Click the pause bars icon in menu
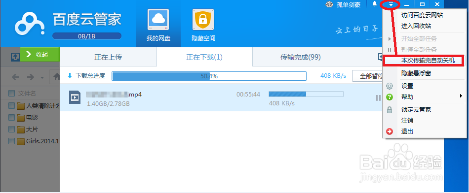The image size is (469, 193). (x=390, y=50)
